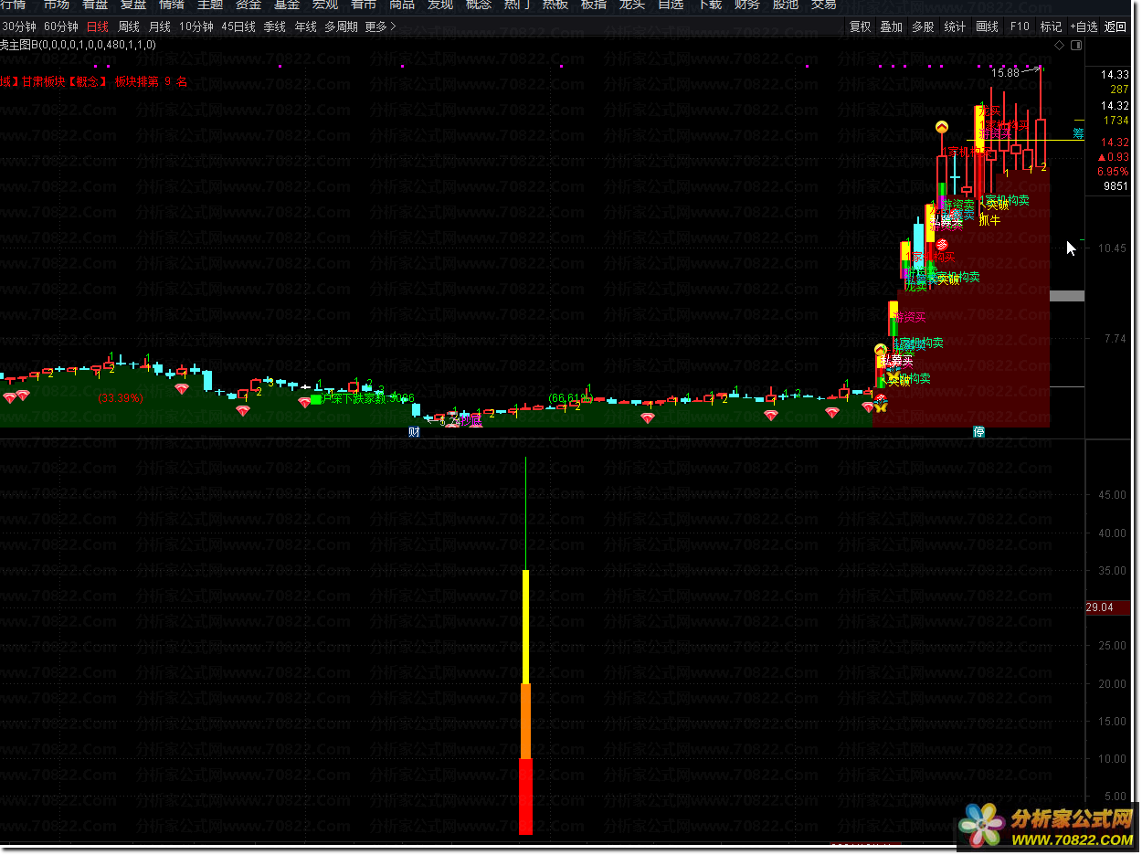Open the 交易 menu

pos(824,5)
